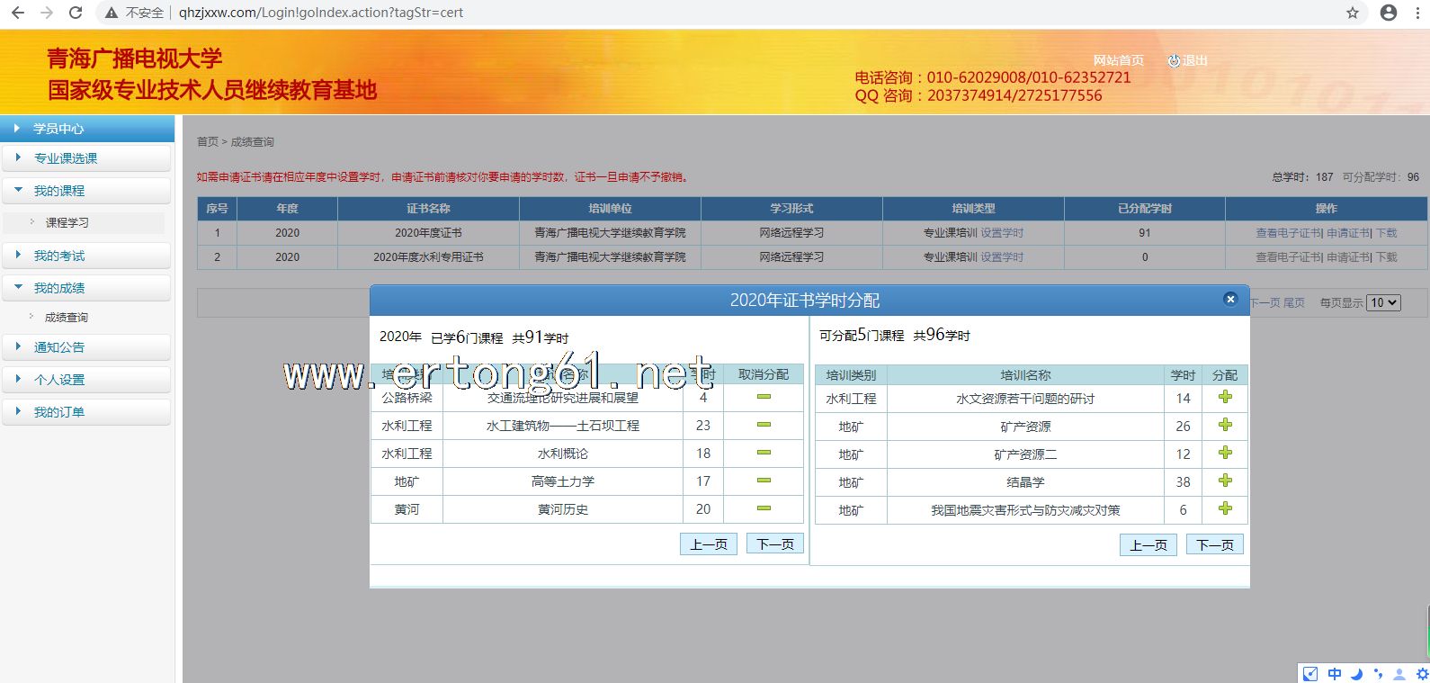
Task: Reload the page in the browser
Action: coord(76,13)
